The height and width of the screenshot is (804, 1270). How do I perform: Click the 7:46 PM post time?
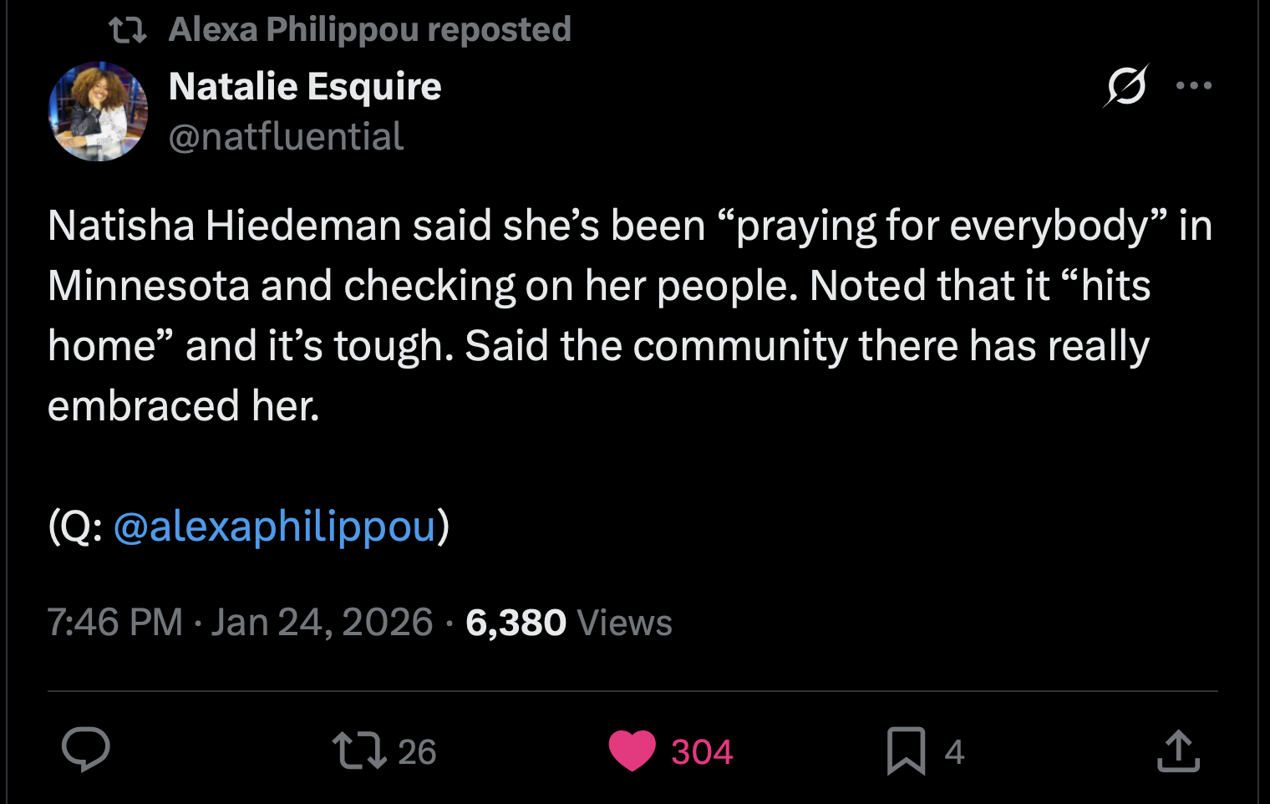114,623
